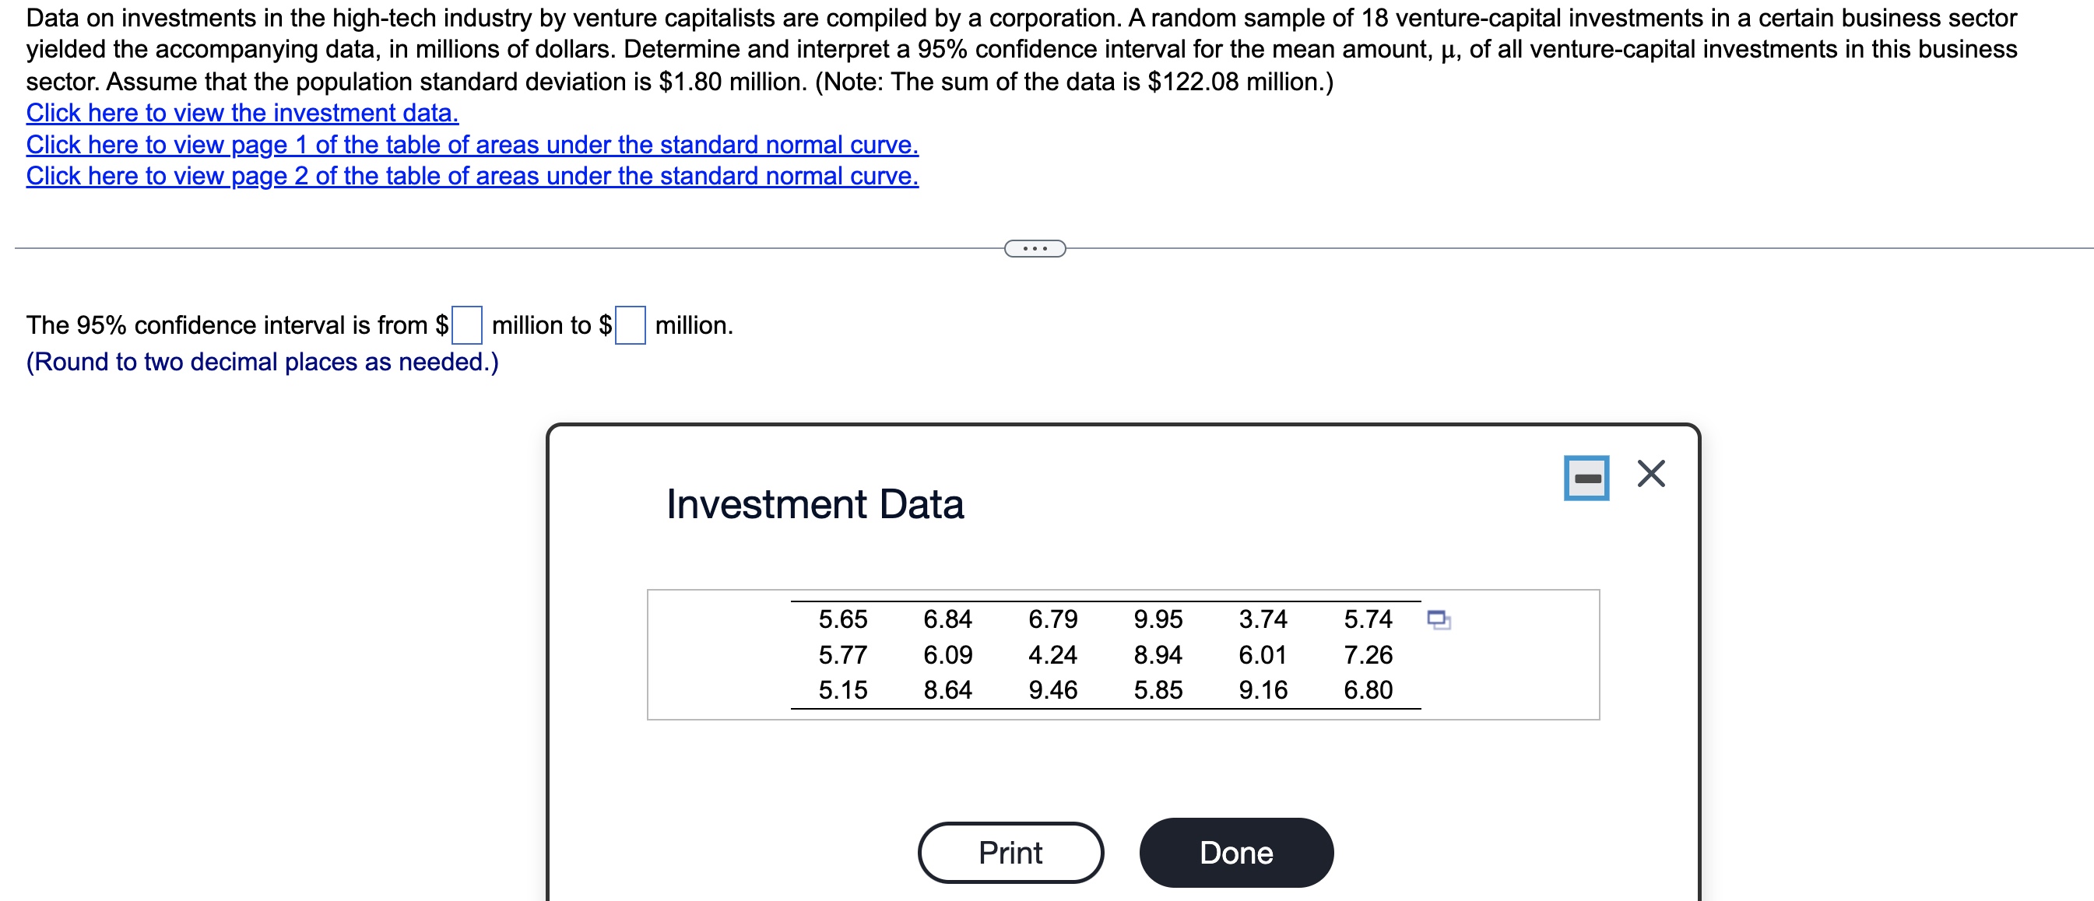
Task: Select the value 6.80 in the table
Action: pos(1367,690)
